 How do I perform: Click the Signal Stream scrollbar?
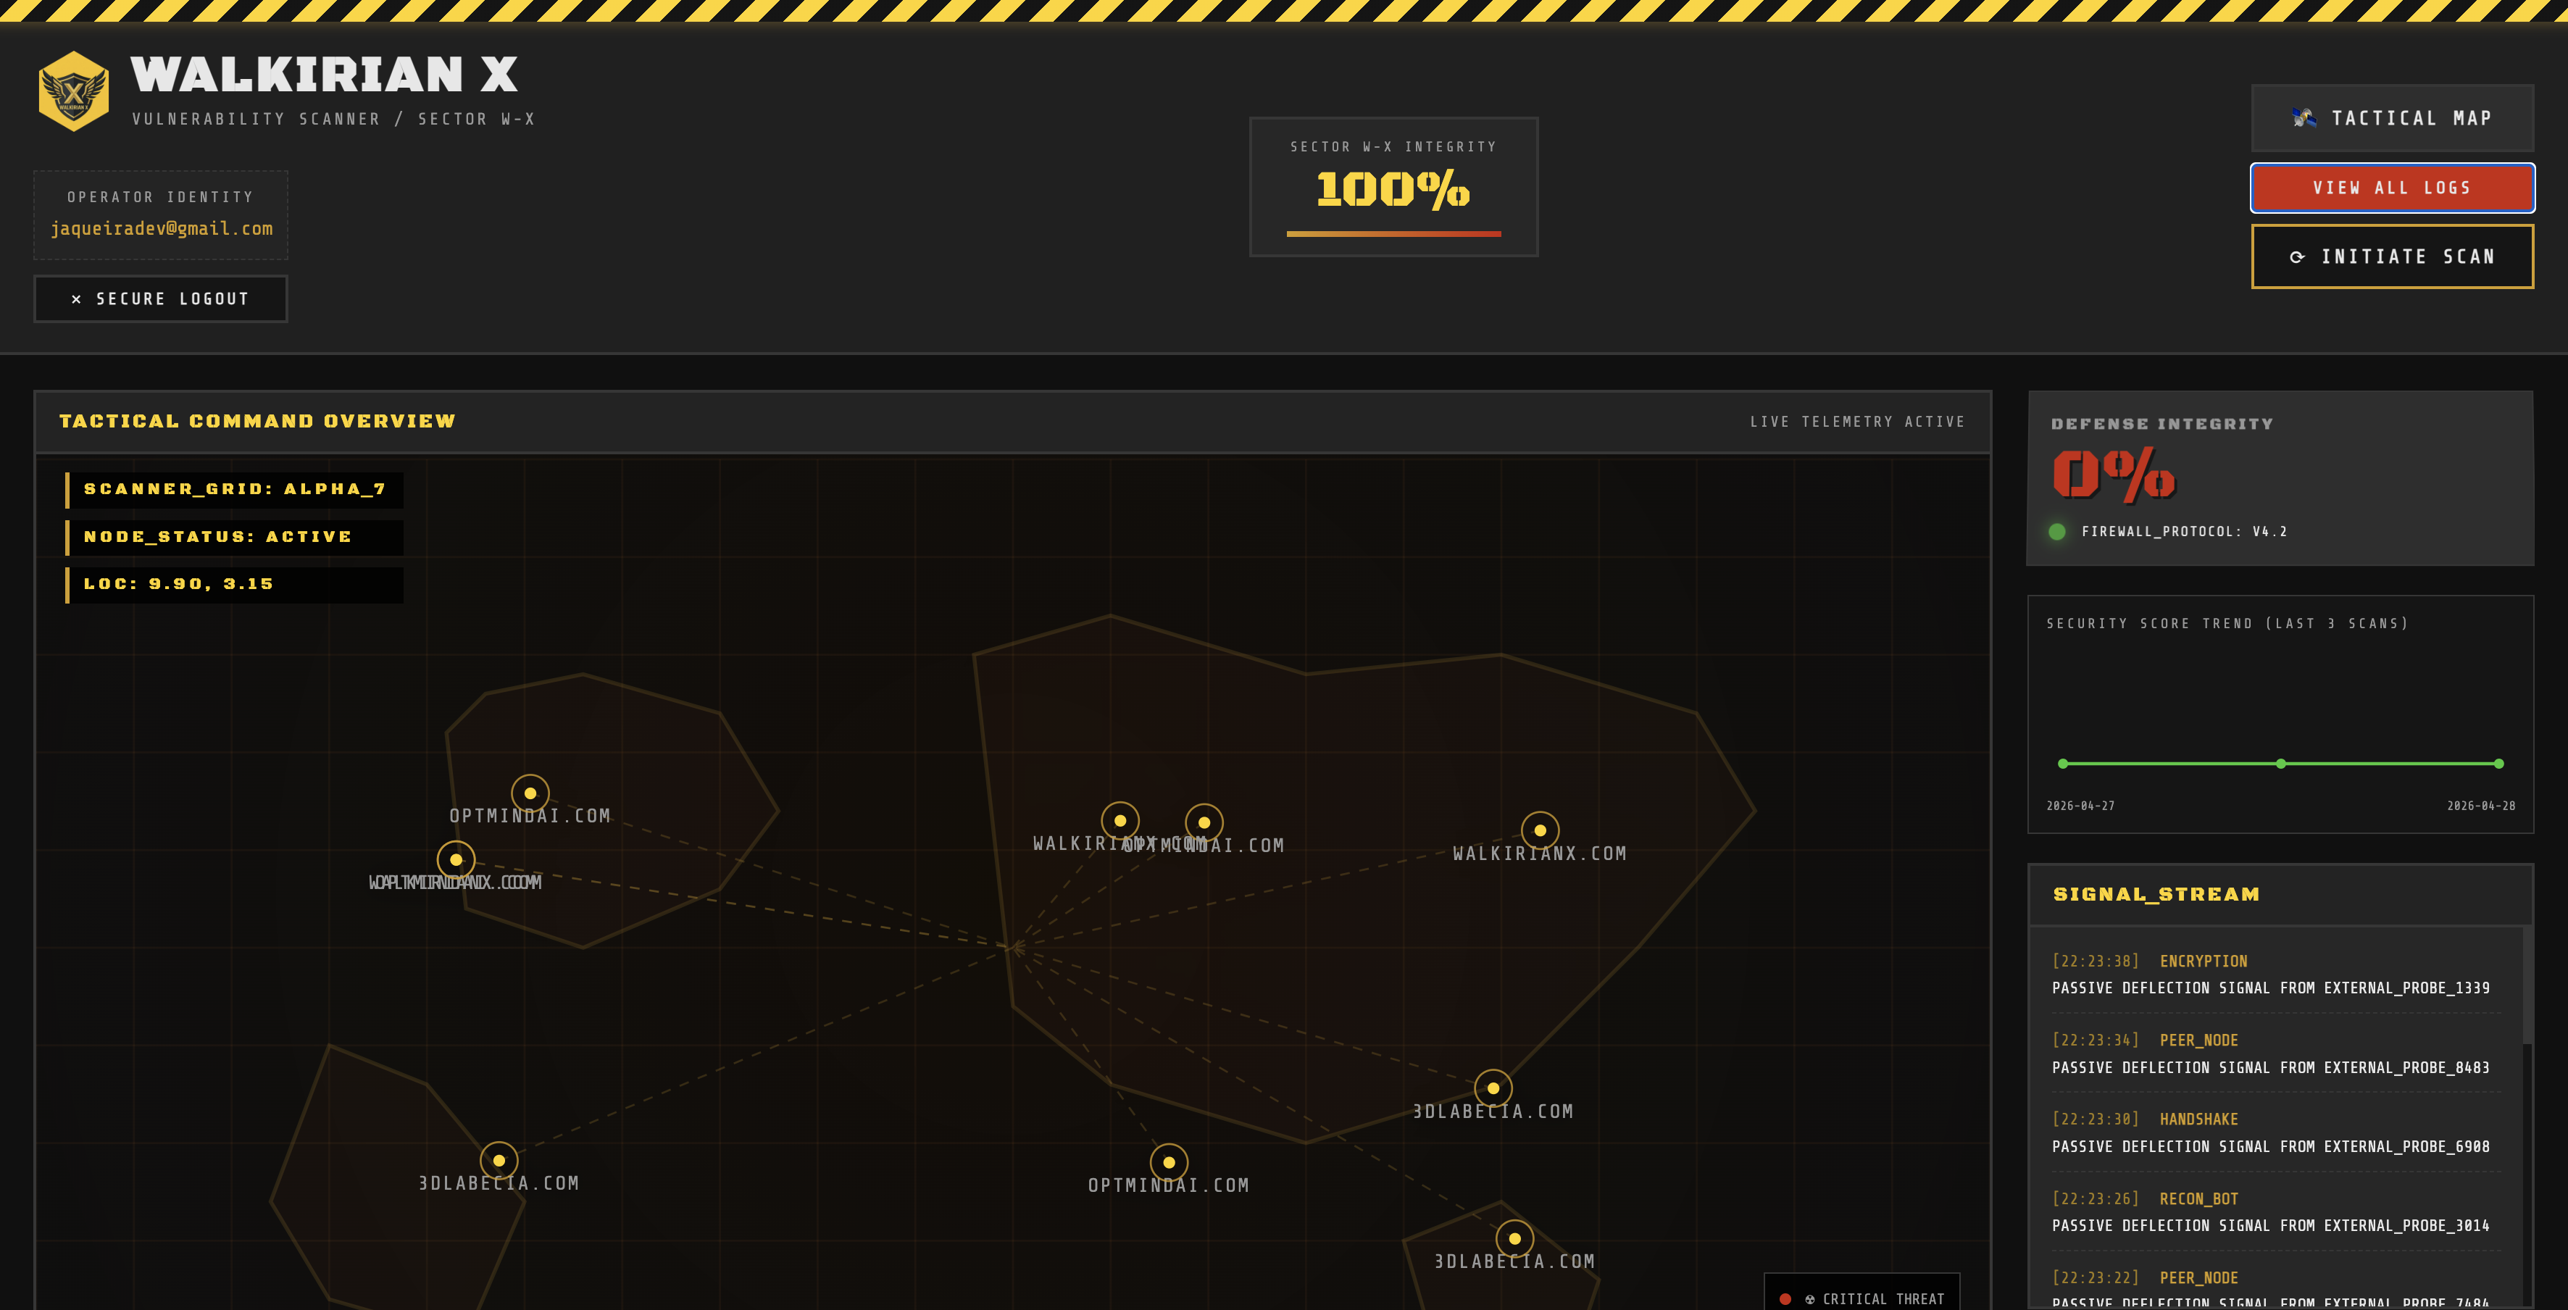pos(2527,987)
